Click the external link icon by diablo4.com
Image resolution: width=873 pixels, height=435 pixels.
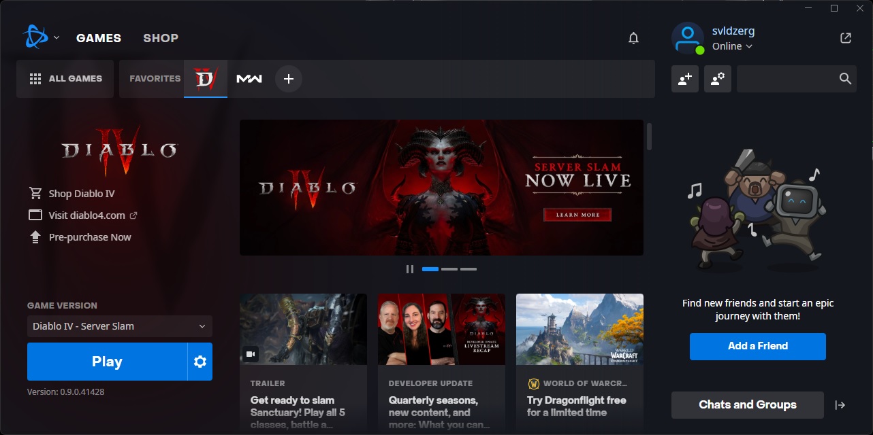point(133,215)
